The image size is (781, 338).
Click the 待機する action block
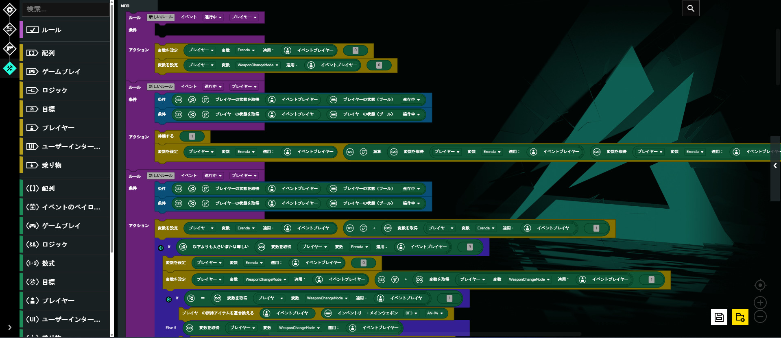tap(166, 136)
